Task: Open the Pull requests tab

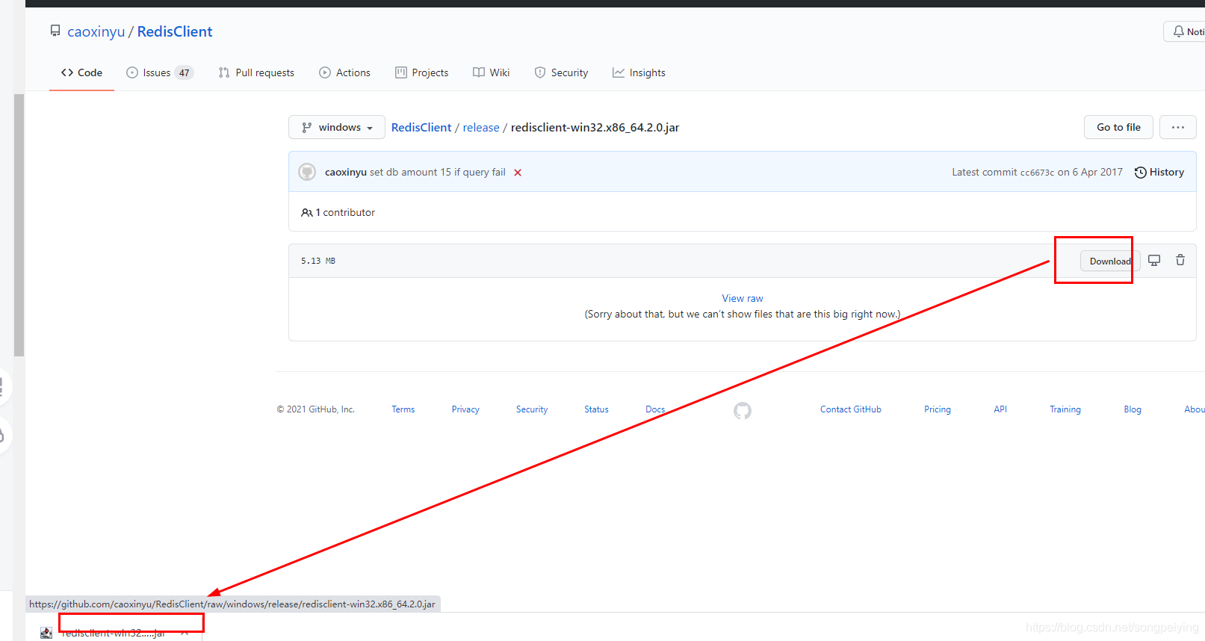Action: [x=256, y=72]
